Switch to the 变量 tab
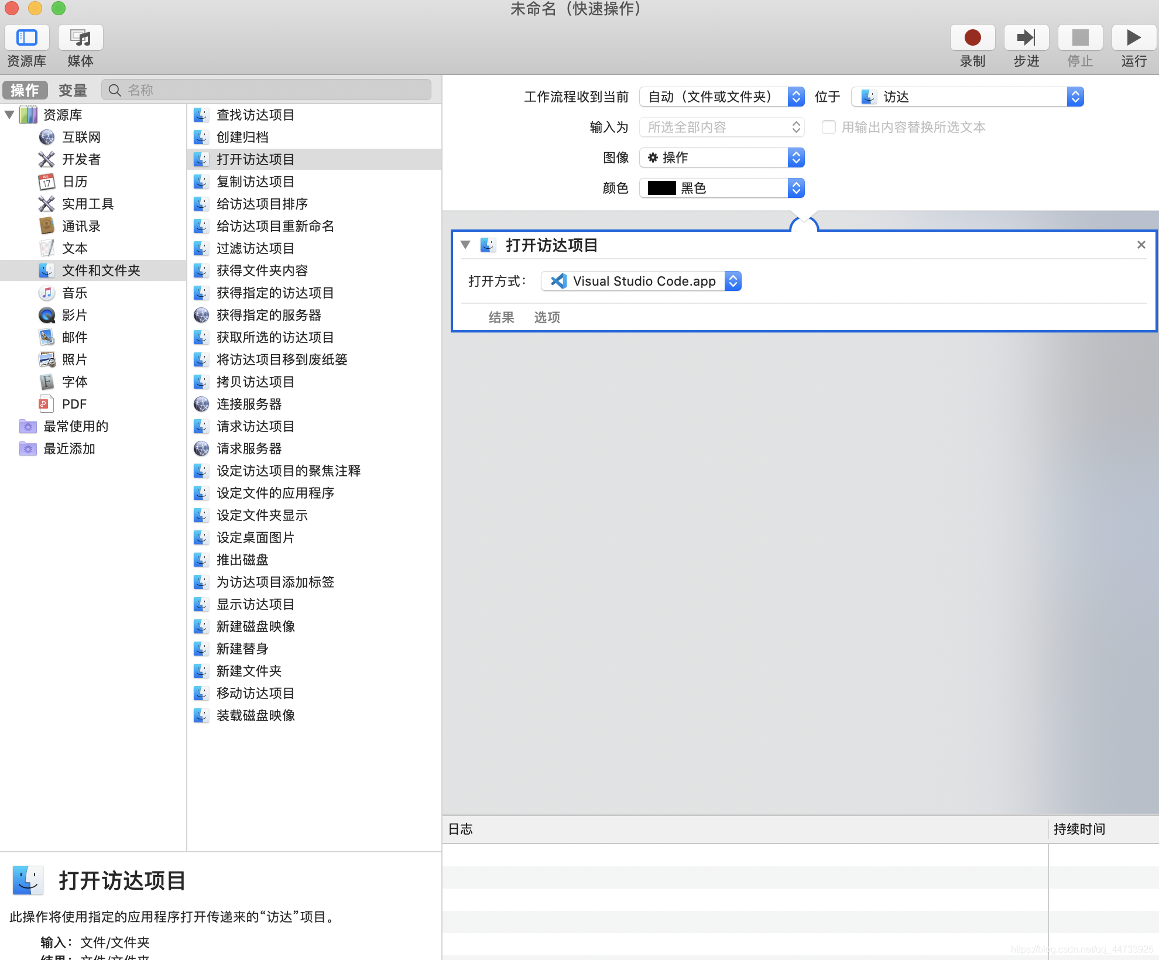This screenshot has width=1159, height=960. [73, 90]
